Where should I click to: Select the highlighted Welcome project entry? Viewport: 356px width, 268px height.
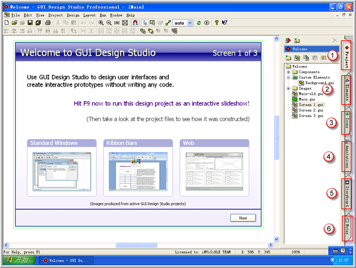[x=311, y=49]
